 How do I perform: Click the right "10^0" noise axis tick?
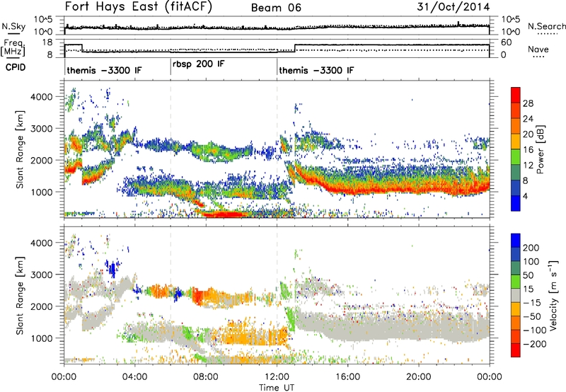pyautogui.click(x=511, y=31)
